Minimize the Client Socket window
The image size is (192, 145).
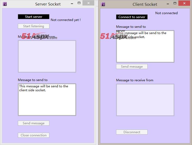pyautogui.click(x=168, y=4)
